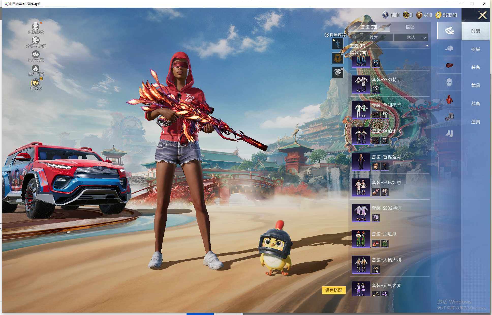Open the 默认 sort dropdown
Image resolution: width=492 pixels, height=315 pixels.
pyautogui.click(x=411, y=37)
